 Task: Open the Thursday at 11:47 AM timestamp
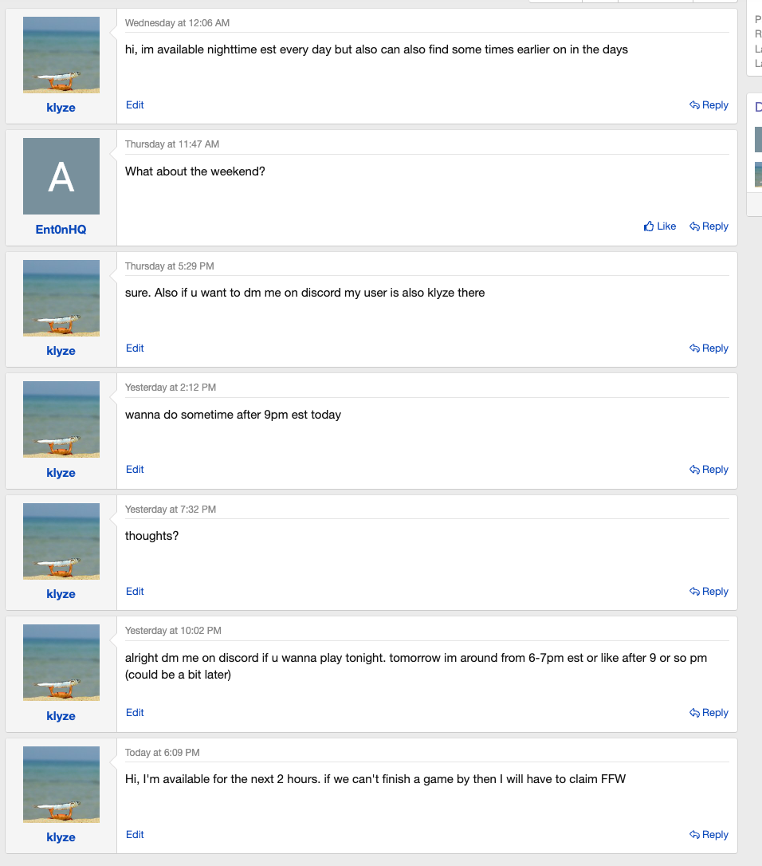pos(171,144)
